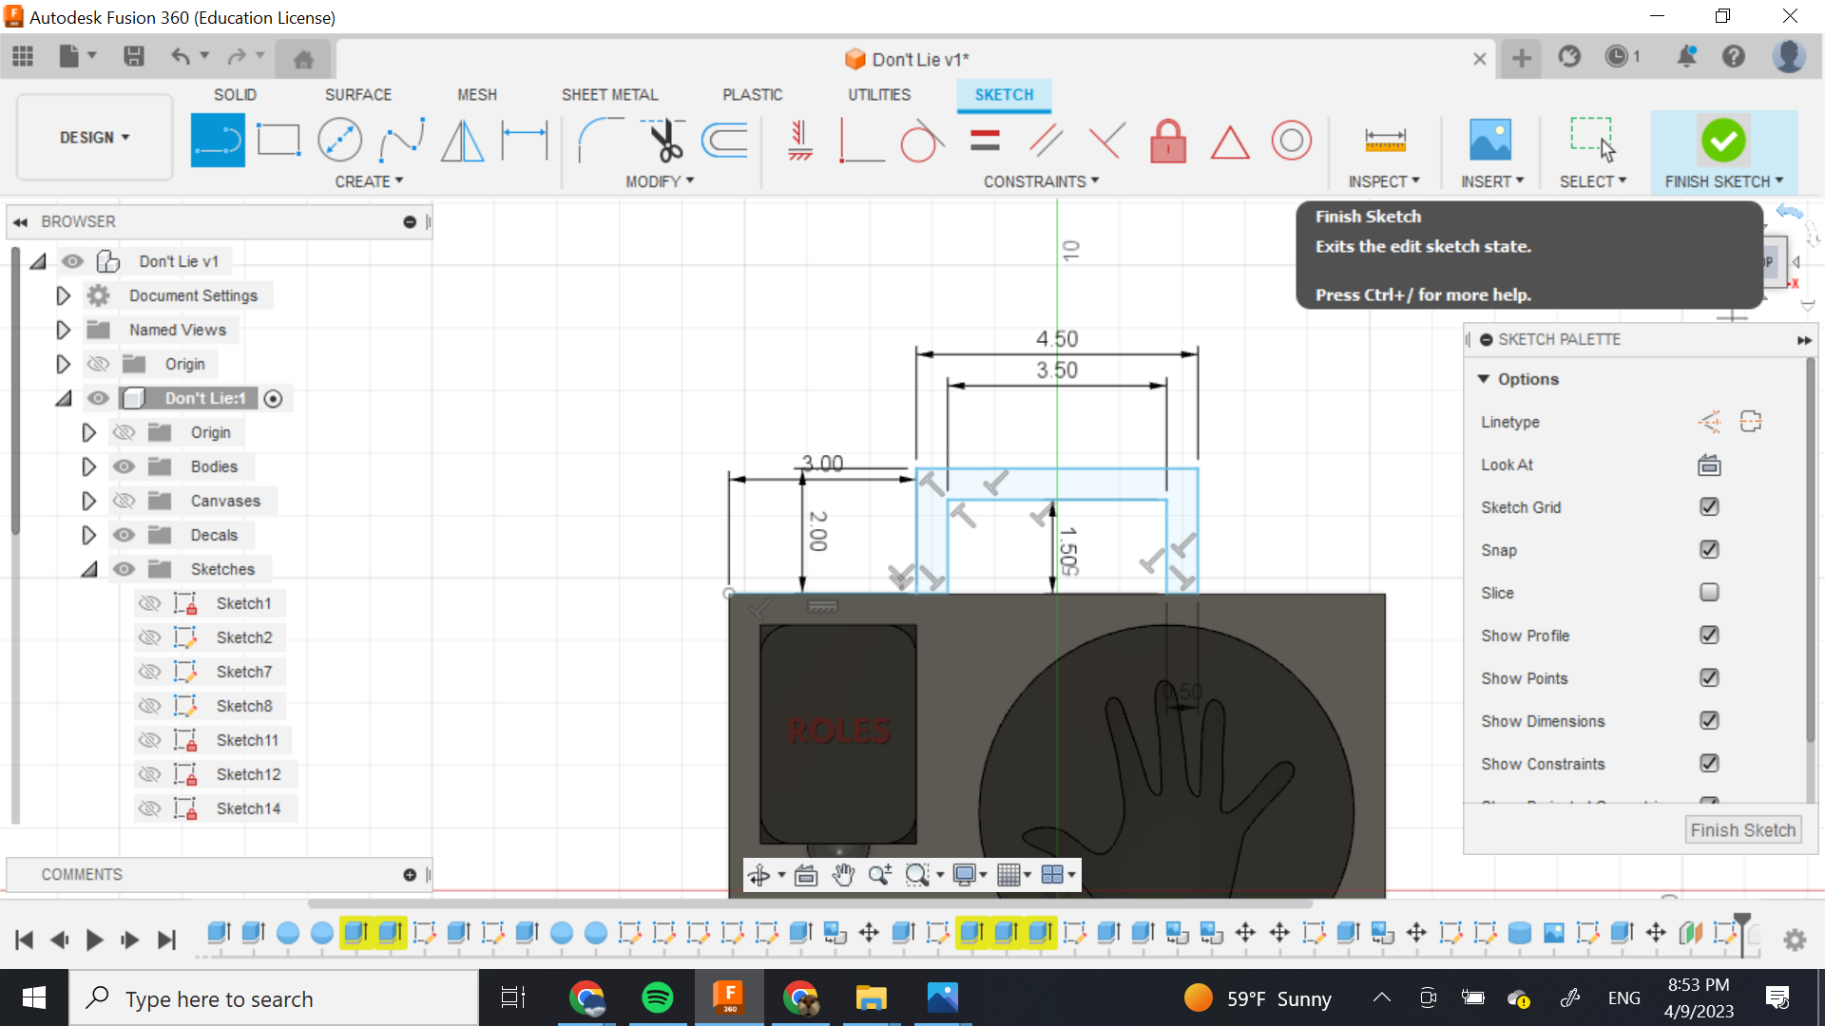Switch to the MESH tab
This screenshot has height=1026, width=1825.
(477, 95)
